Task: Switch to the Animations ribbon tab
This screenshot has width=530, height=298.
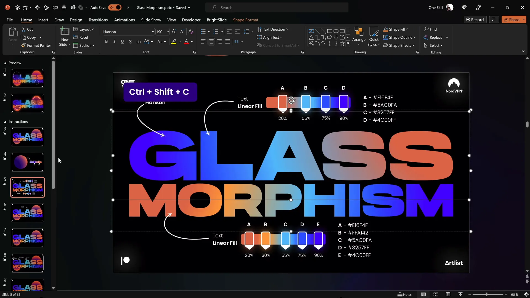Action: (124, 20)
